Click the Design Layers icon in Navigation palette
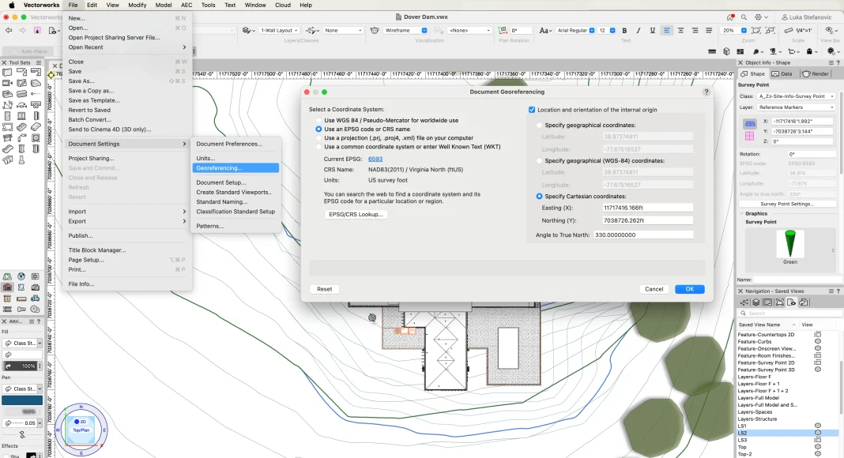Viewport: 844px width, 458px height. pyautogui.click(x=756, y=302)
